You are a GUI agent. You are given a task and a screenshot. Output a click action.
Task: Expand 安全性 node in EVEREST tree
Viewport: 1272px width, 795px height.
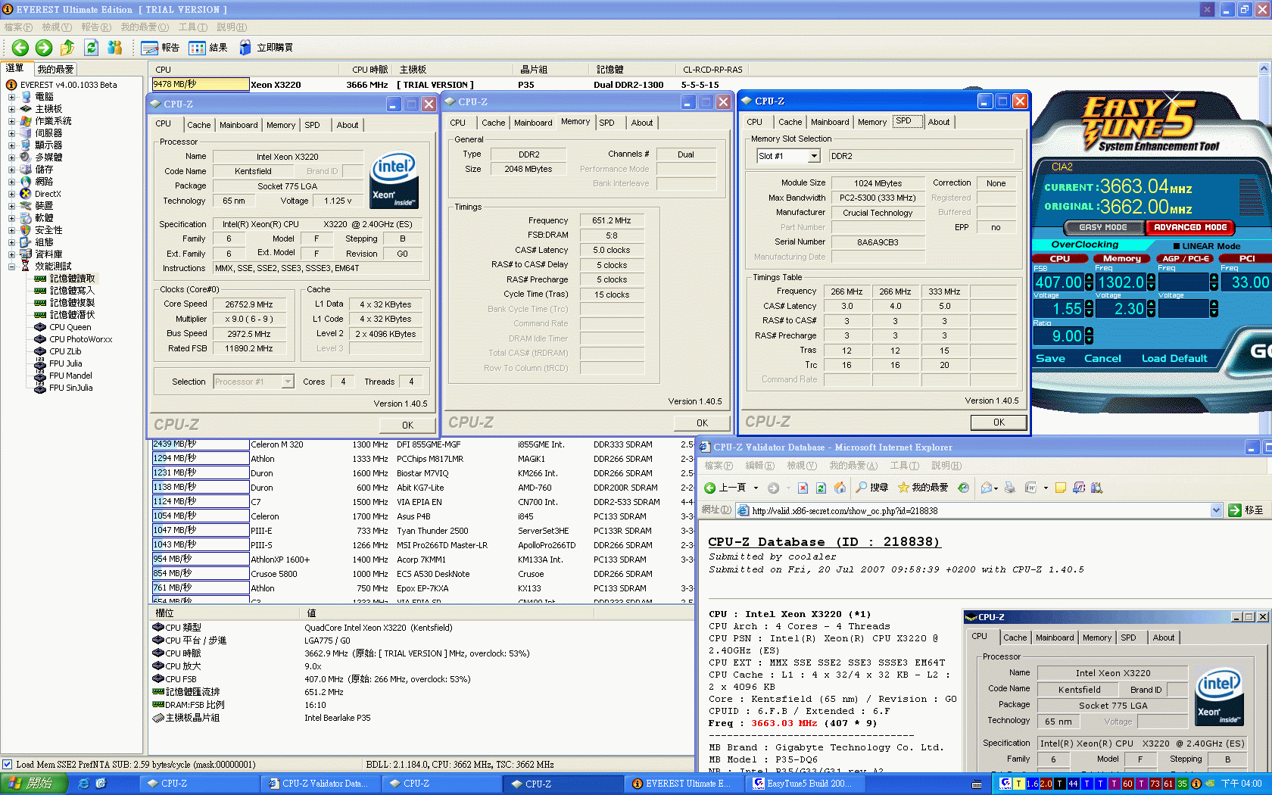[11, 230]
